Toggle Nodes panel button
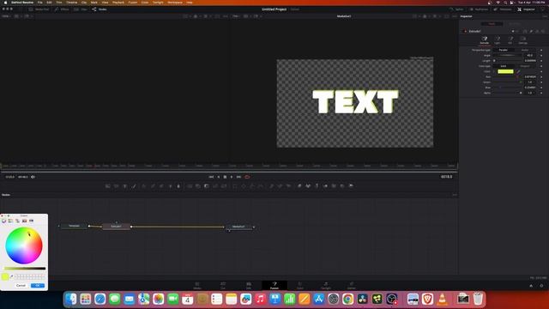The height and width of the screenshot is (309, 549). point(100,9)
